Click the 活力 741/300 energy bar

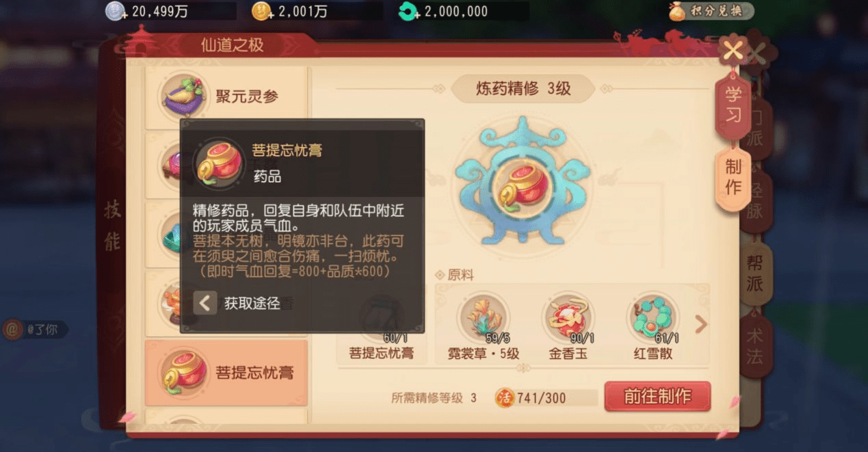(538, 397)
